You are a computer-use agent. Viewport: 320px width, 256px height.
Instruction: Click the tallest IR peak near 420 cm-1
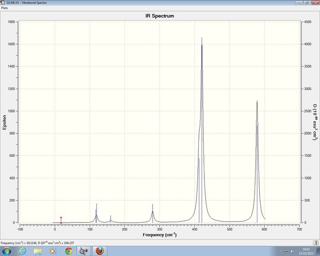pyautogui.click(x=202, y=130)
